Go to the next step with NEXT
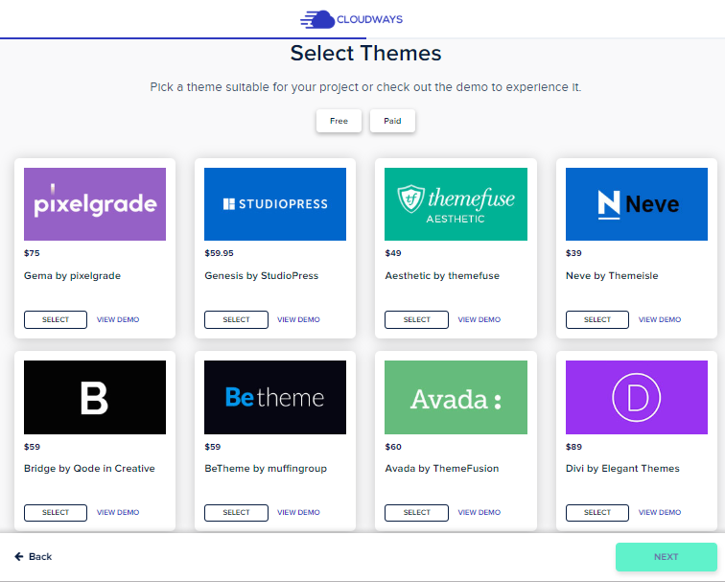 pyautogui.click(x=667, y=556)
